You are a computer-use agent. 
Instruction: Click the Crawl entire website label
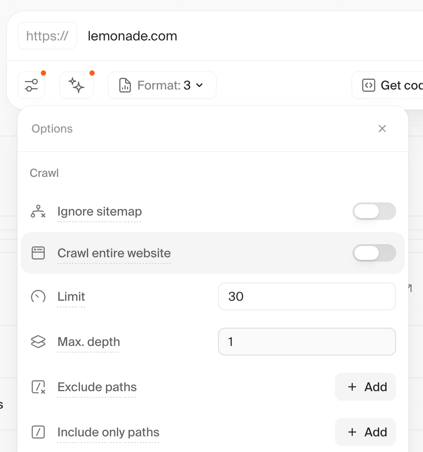pyautogui.click(x=114, y=253)
